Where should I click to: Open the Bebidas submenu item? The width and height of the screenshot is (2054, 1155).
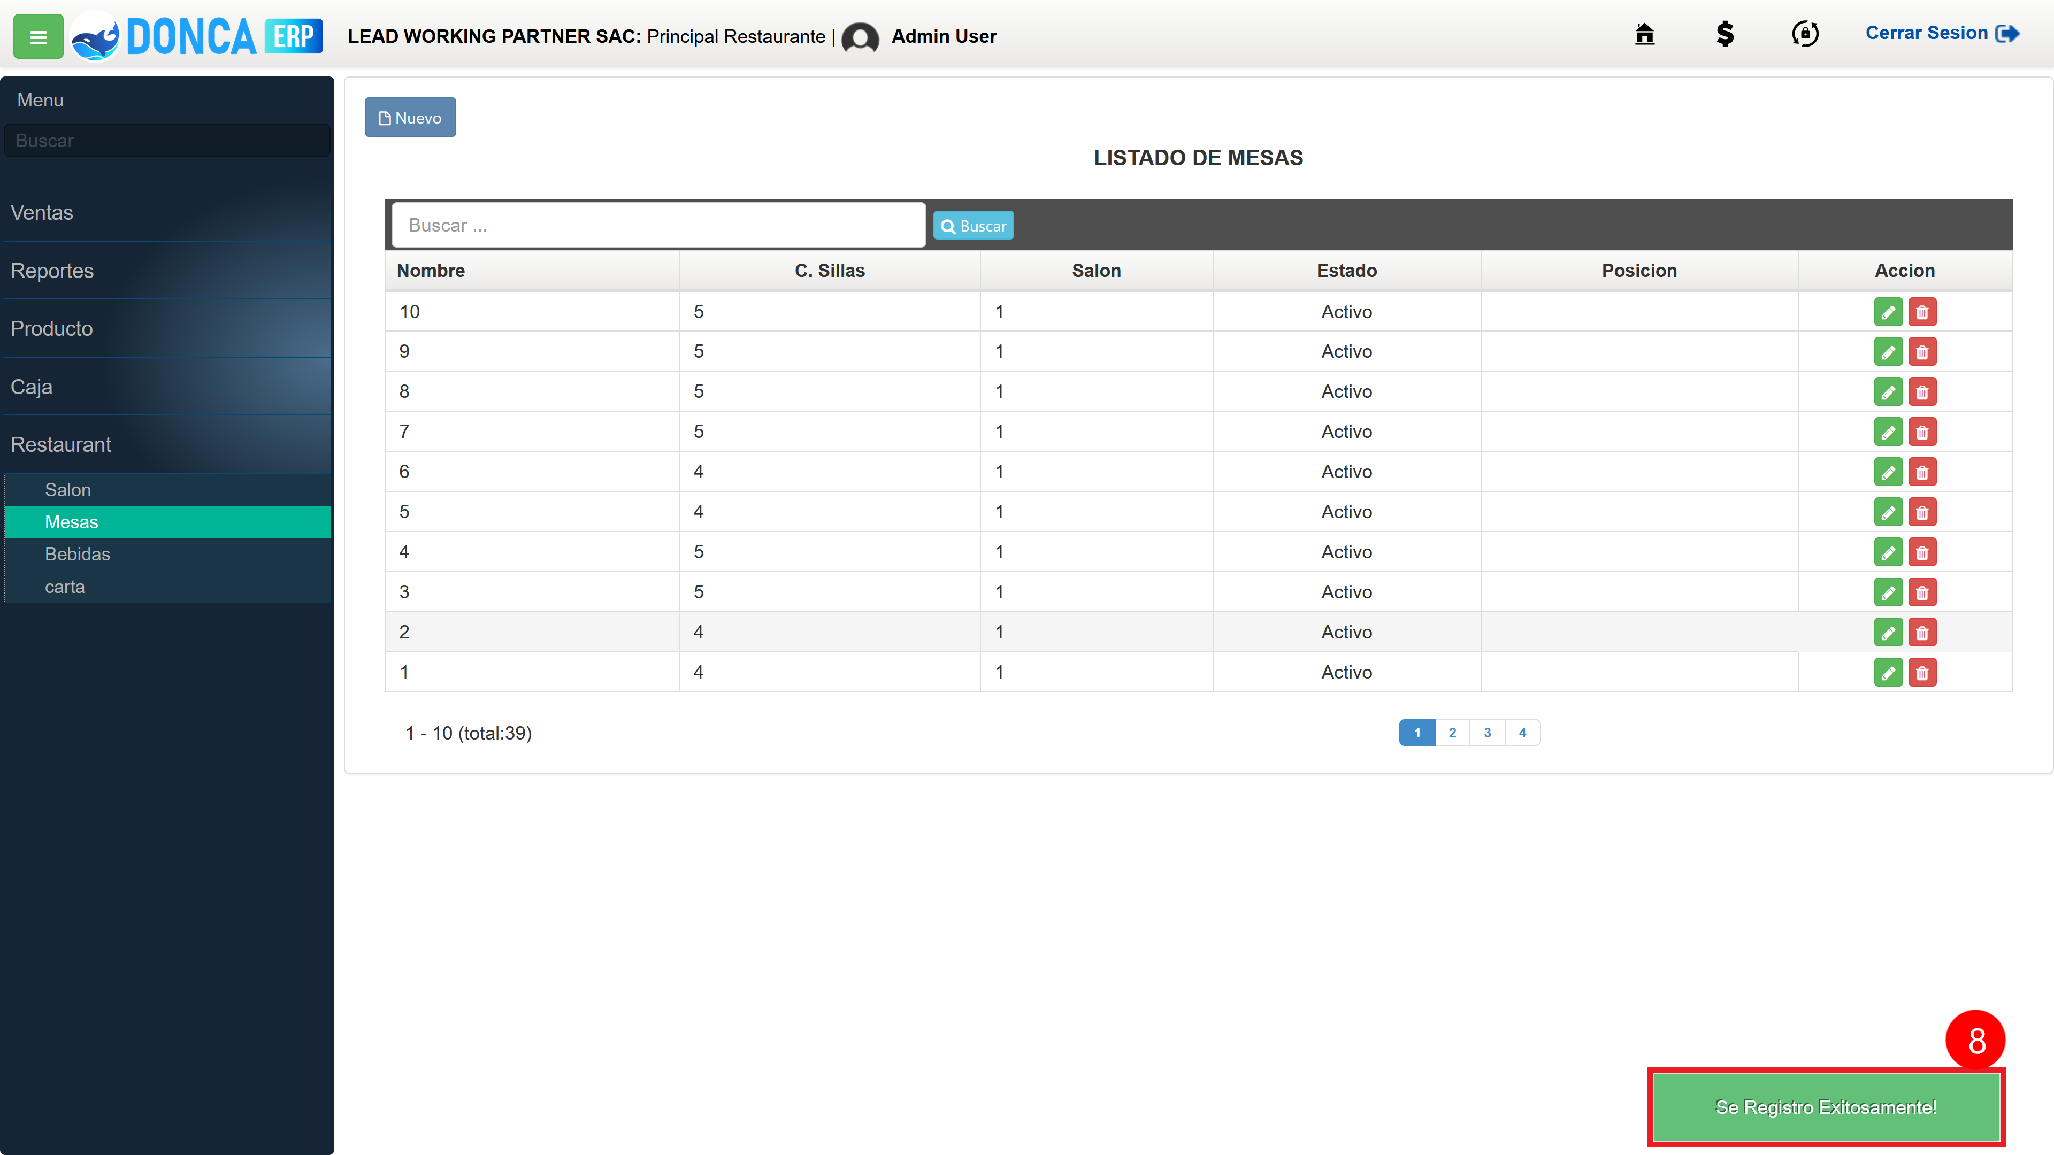tap(167, 554)
